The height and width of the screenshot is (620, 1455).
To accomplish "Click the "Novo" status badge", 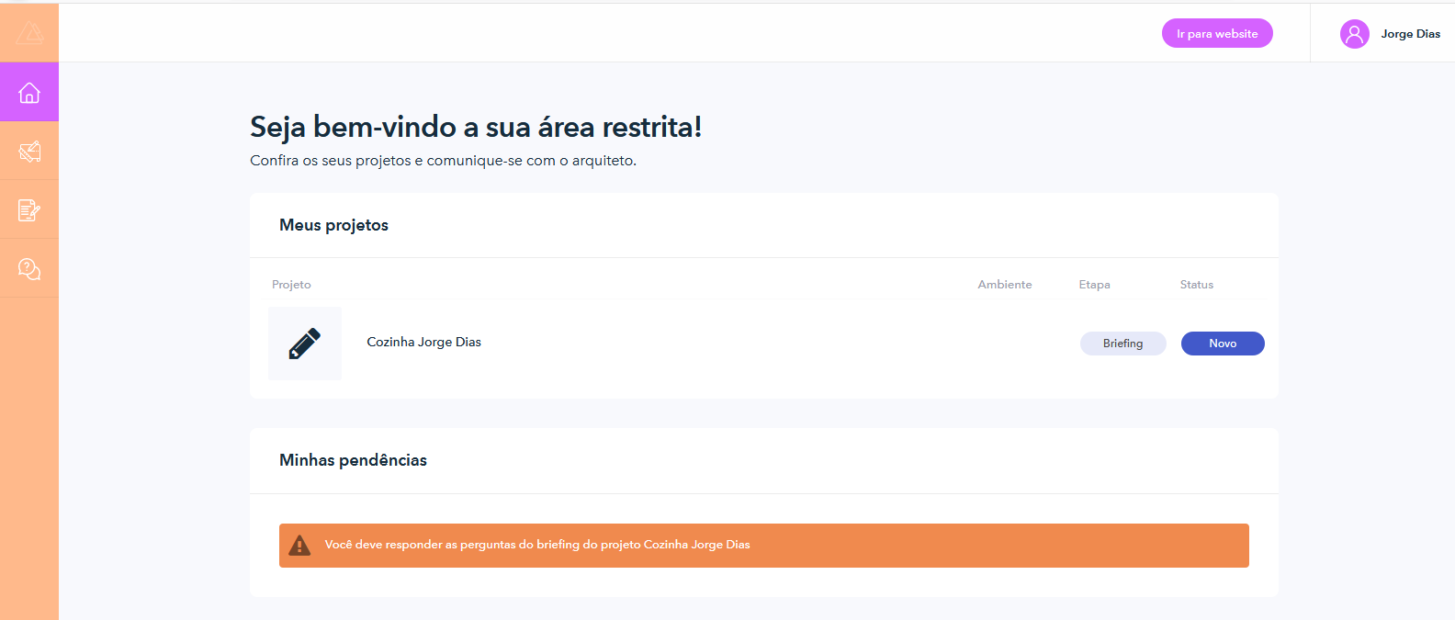I will [1222, 344].
